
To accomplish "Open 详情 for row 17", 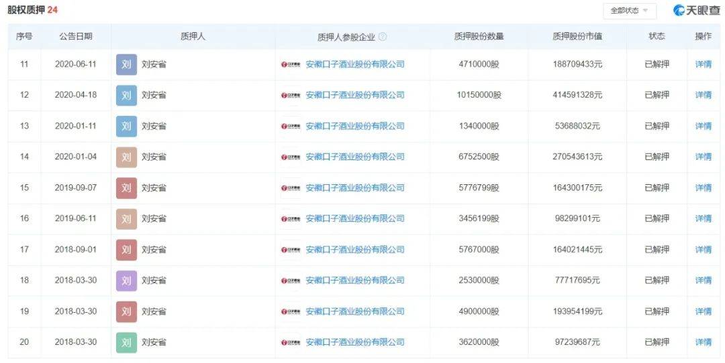I will click(703, 249).
